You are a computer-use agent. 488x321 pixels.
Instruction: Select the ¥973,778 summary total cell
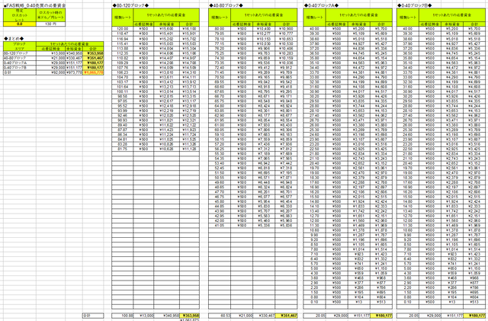(74, 72)
